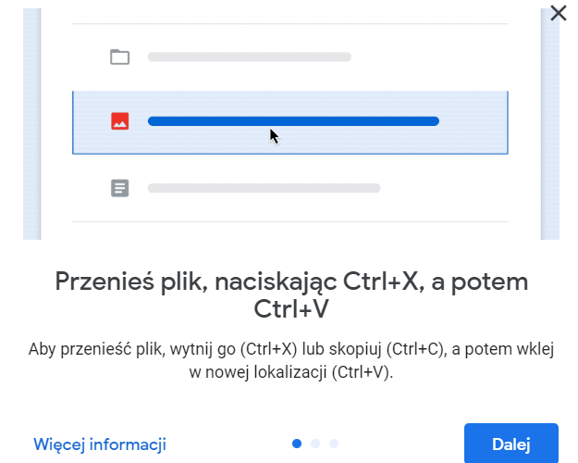Jump to the third pagination dot
The height and width of the screenshot is (463, 578).
pos(334,444)
